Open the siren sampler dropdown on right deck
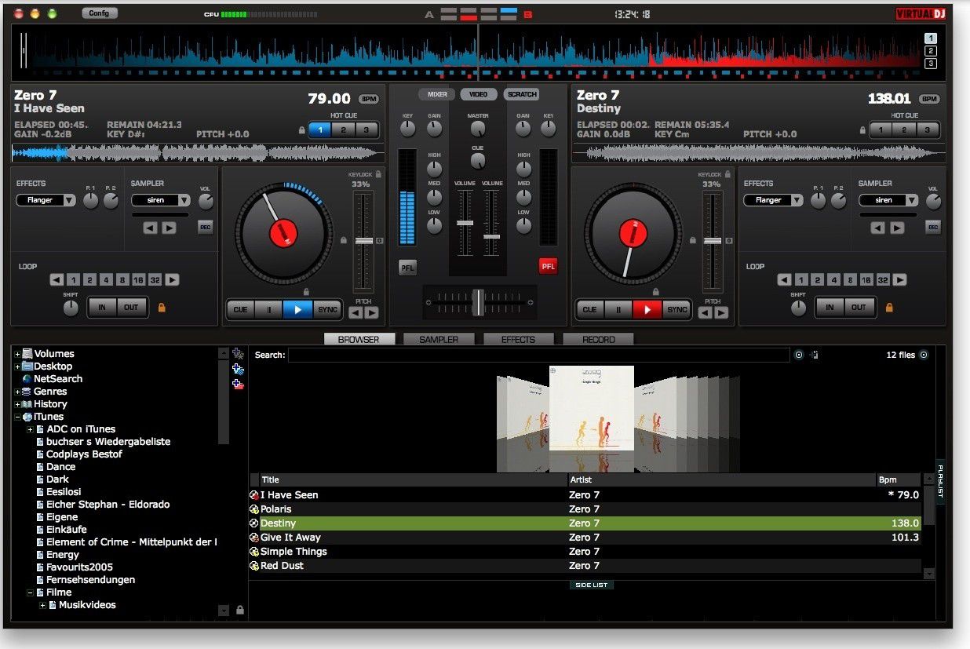This screenshot has width=970, height=649. (888, 200)
